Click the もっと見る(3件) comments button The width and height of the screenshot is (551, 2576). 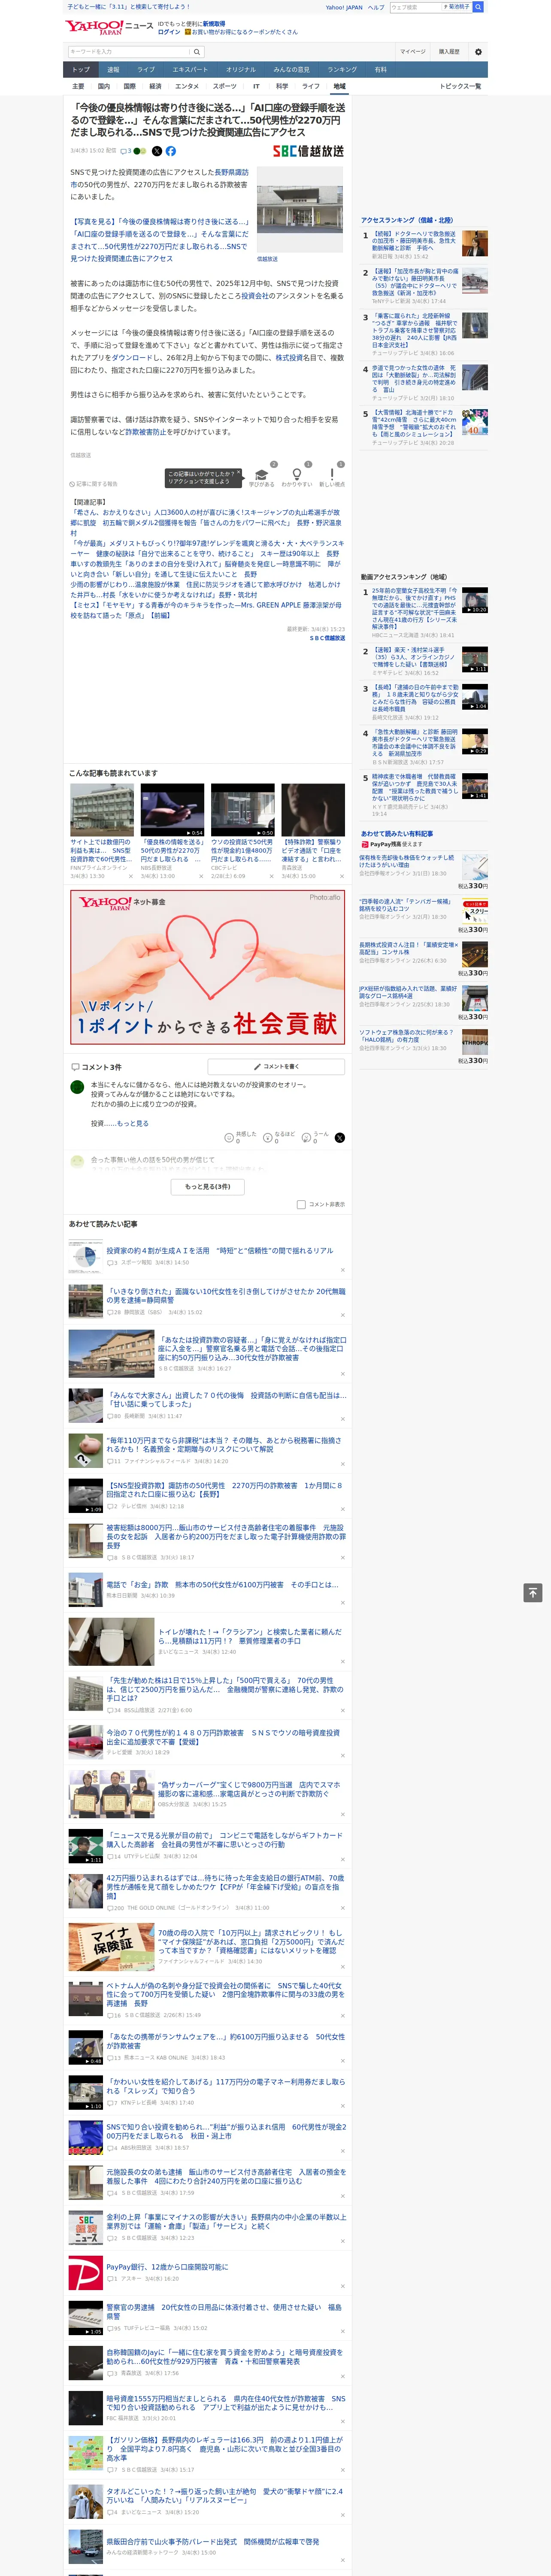coord(208,1187)
